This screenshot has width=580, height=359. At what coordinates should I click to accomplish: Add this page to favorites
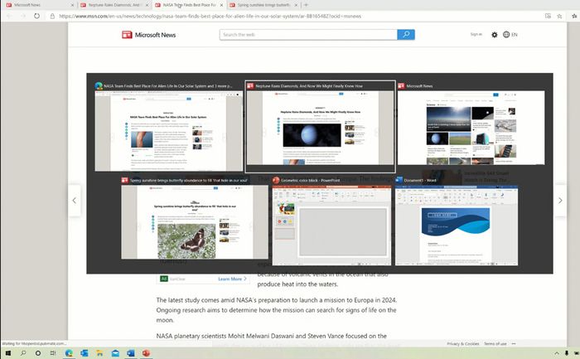click(559, 16)
